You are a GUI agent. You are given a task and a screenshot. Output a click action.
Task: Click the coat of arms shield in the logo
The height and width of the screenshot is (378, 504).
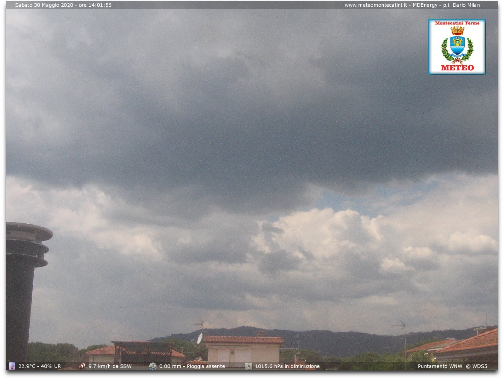[457, 46]
